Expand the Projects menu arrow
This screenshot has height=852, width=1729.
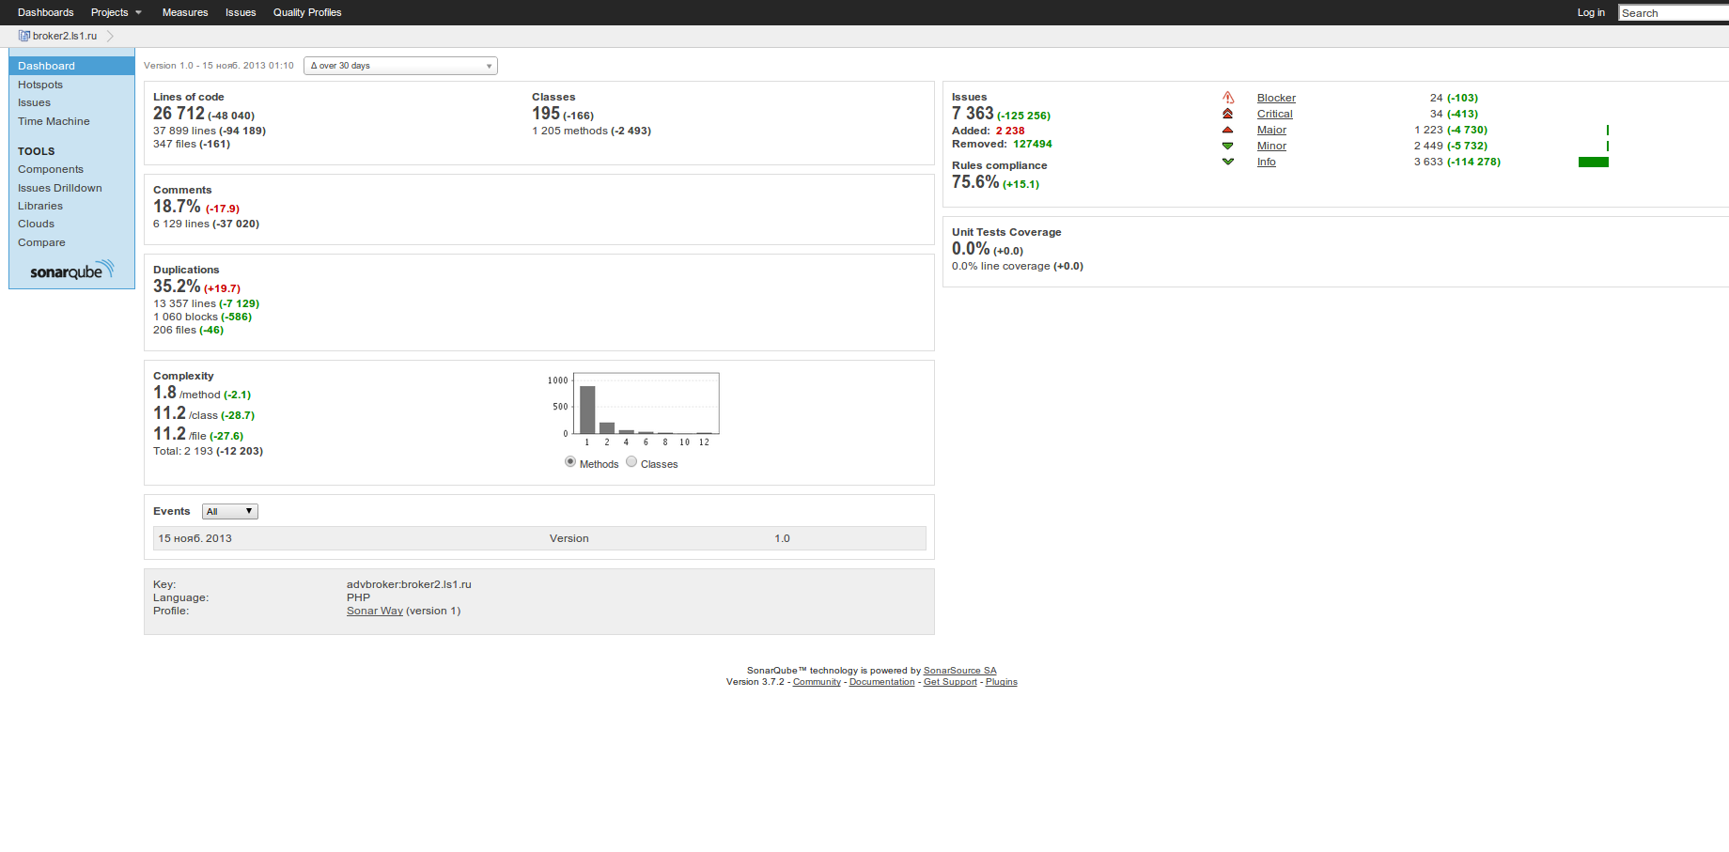[138, 13]
